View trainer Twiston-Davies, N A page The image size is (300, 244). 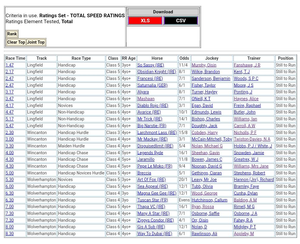tap(252, 139)
